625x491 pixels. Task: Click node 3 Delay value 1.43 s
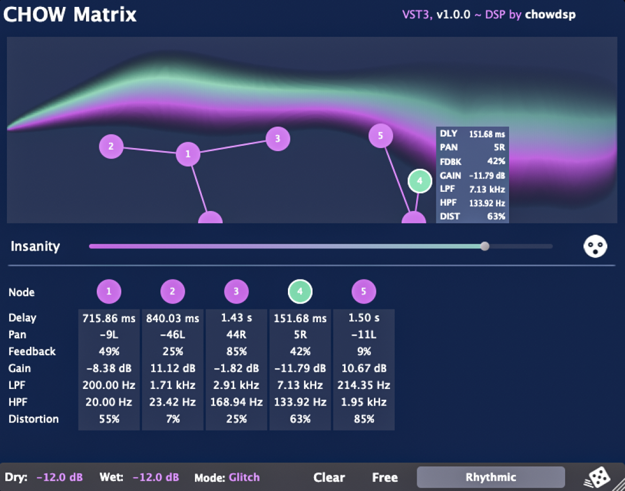236,318
